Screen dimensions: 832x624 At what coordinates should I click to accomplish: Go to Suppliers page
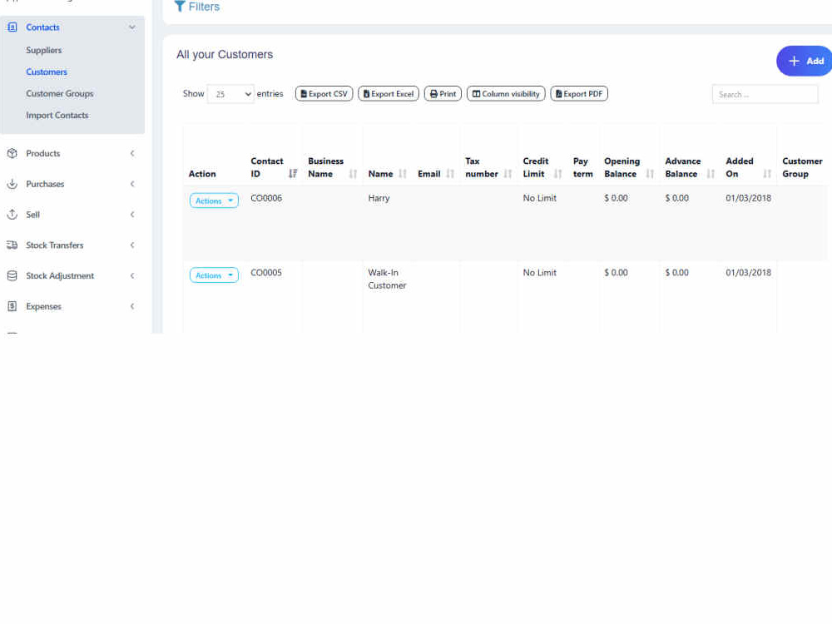tap(44, 50)
